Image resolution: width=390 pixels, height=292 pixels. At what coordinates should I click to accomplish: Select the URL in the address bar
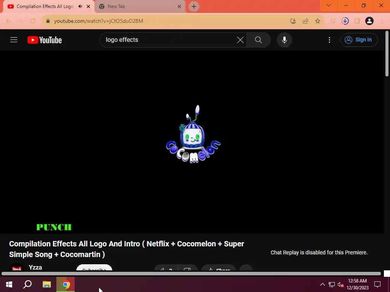click(99, 21)
